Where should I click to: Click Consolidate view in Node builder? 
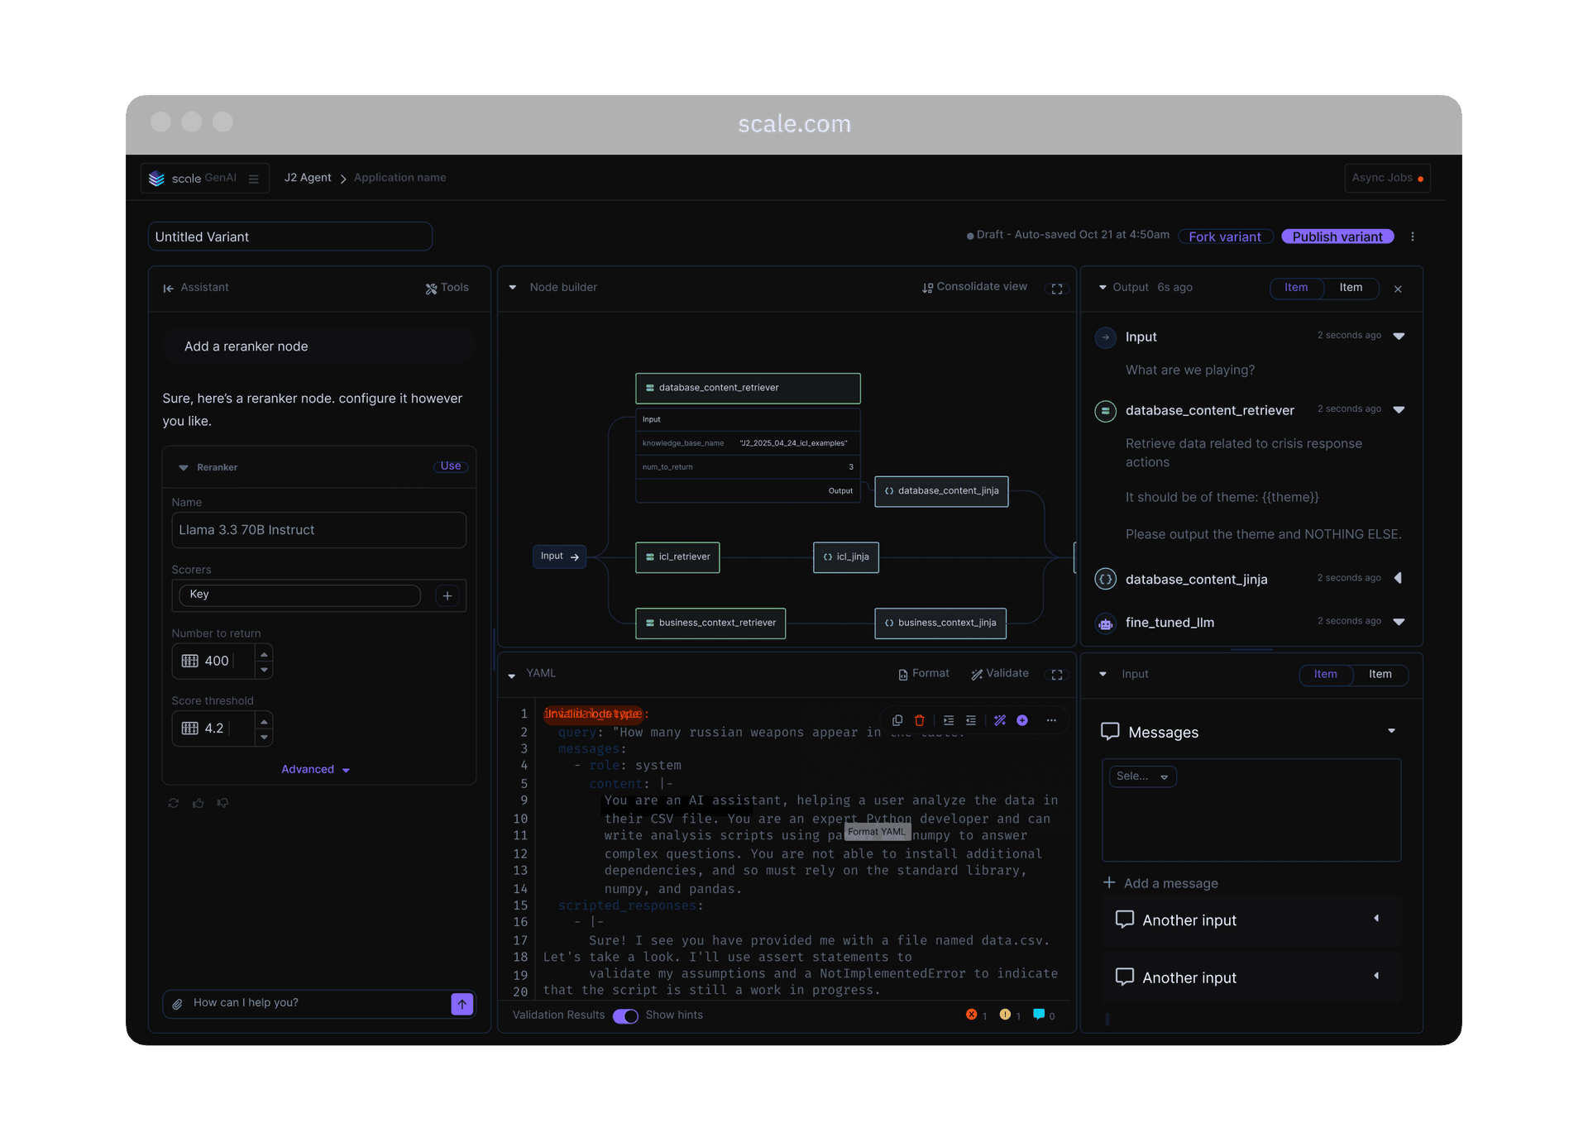974,287
